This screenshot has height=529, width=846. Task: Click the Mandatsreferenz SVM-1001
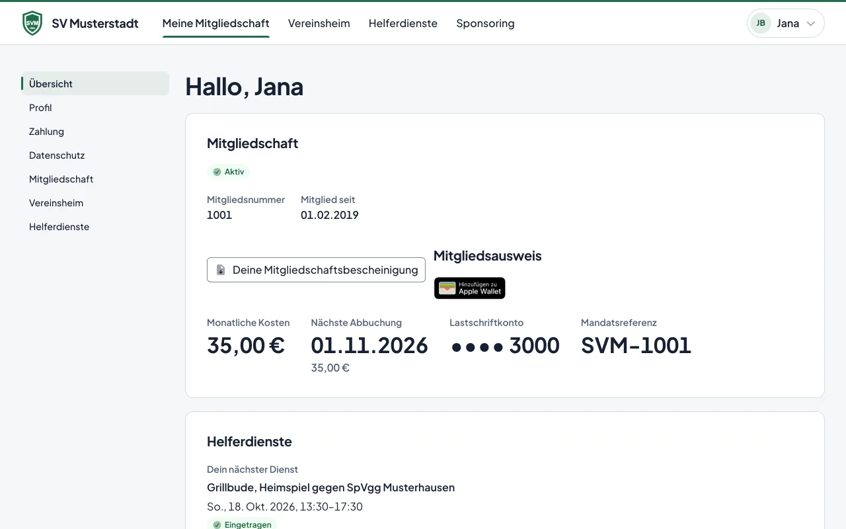(x=636, y=345)
